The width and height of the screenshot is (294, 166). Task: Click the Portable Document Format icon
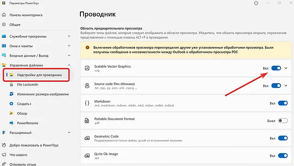(87, 120)
